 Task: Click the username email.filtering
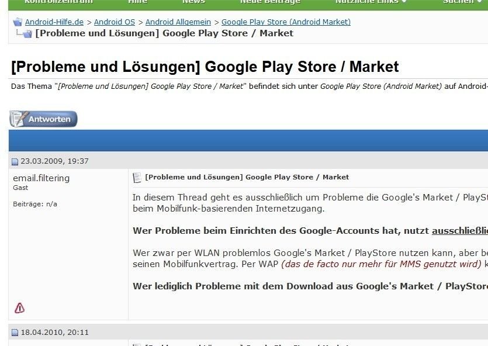pyautogui.click(x=41, y=178)
